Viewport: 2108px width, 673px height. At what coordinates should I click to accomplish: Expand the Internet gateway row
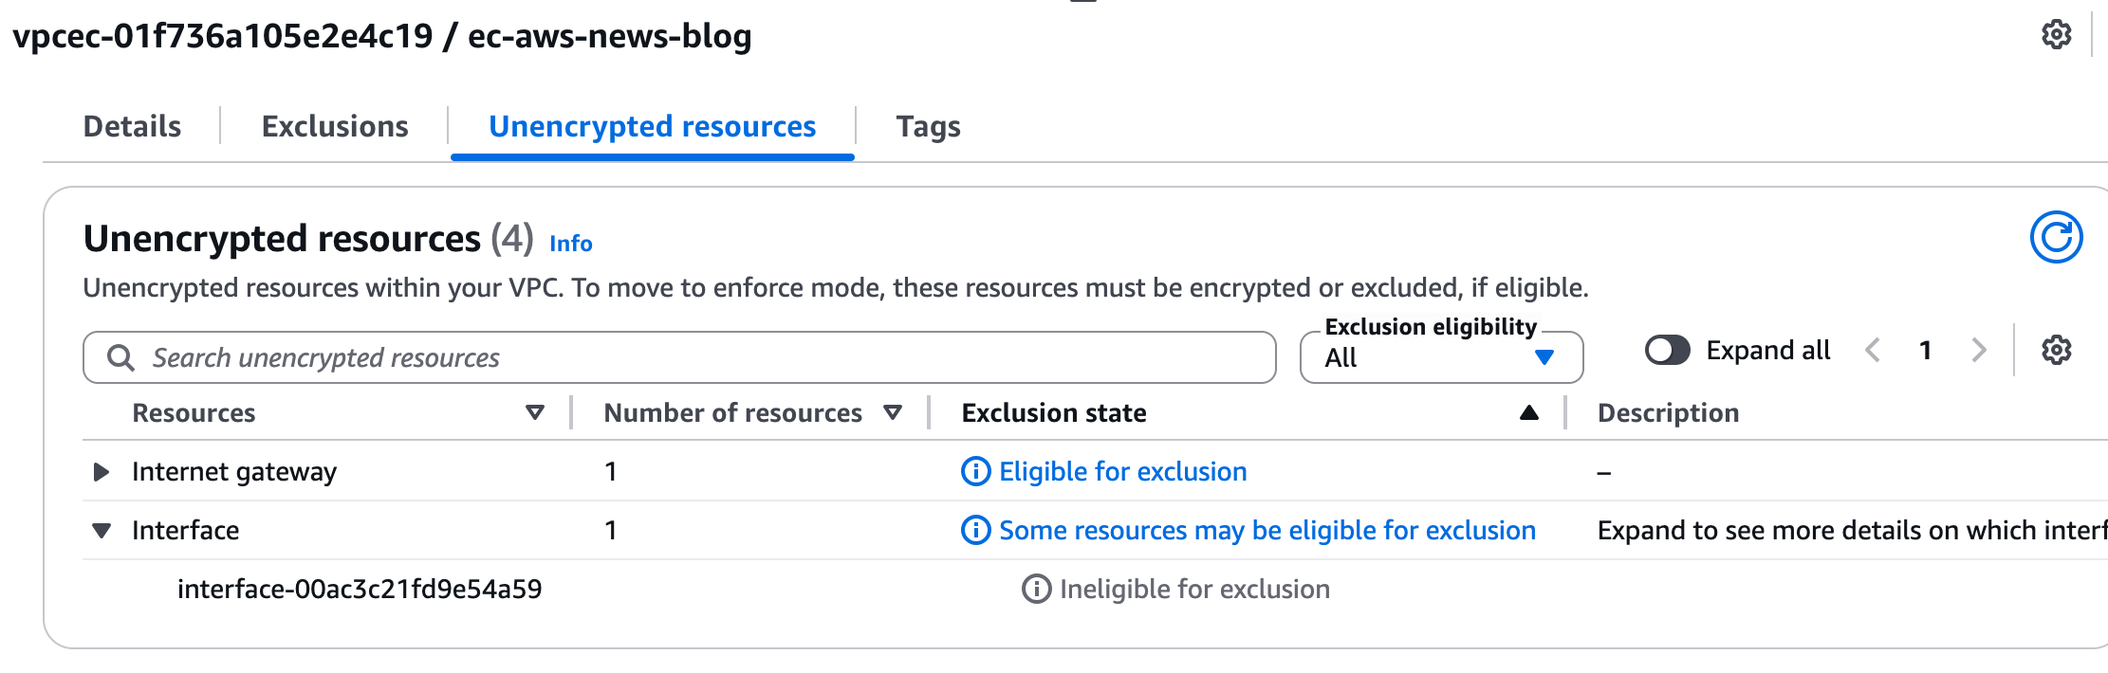click(101, 471)
